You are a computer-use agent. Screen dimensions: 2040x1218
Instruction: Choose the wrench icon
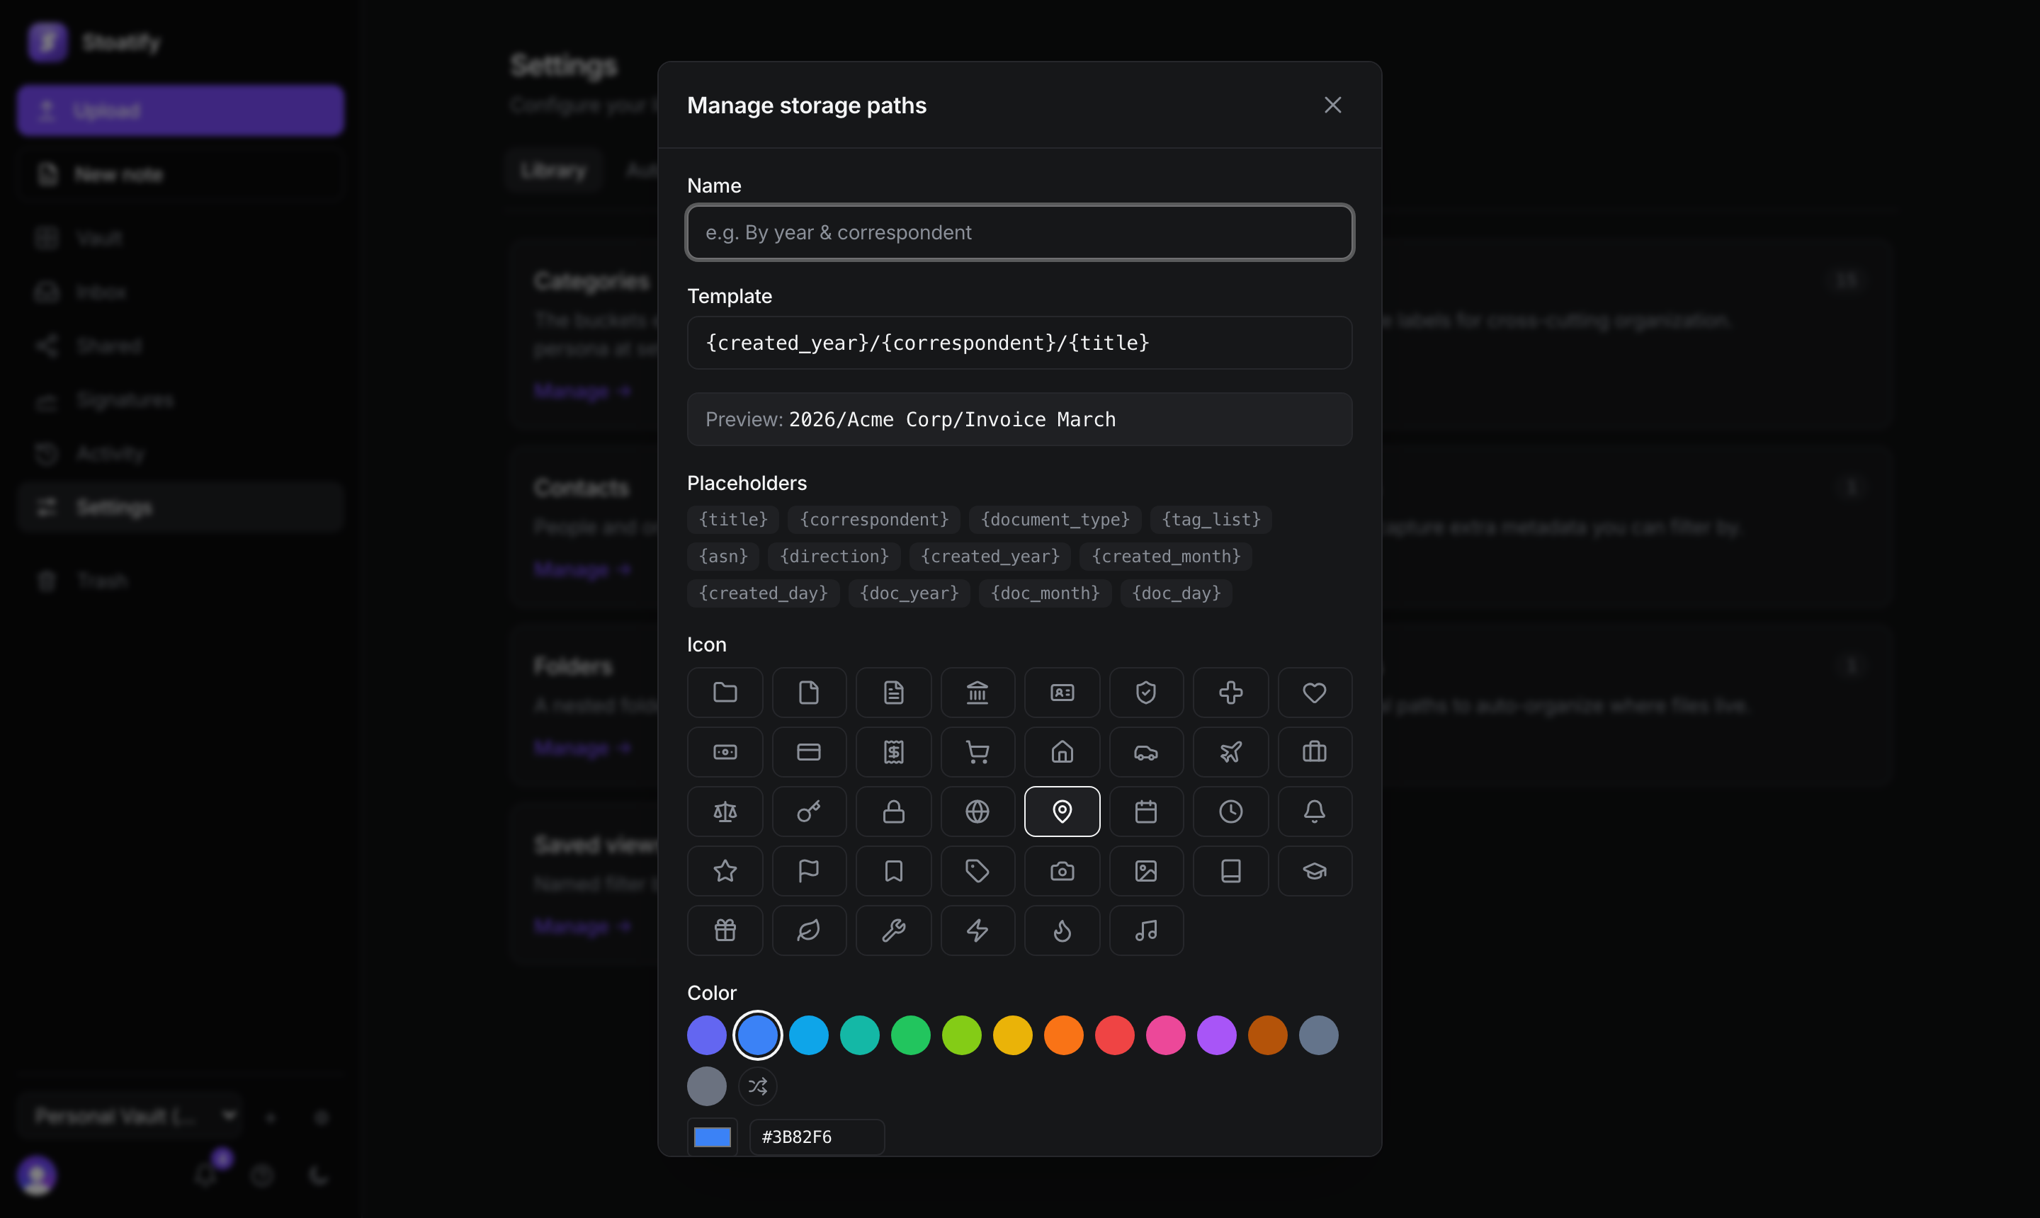(893, 930)
